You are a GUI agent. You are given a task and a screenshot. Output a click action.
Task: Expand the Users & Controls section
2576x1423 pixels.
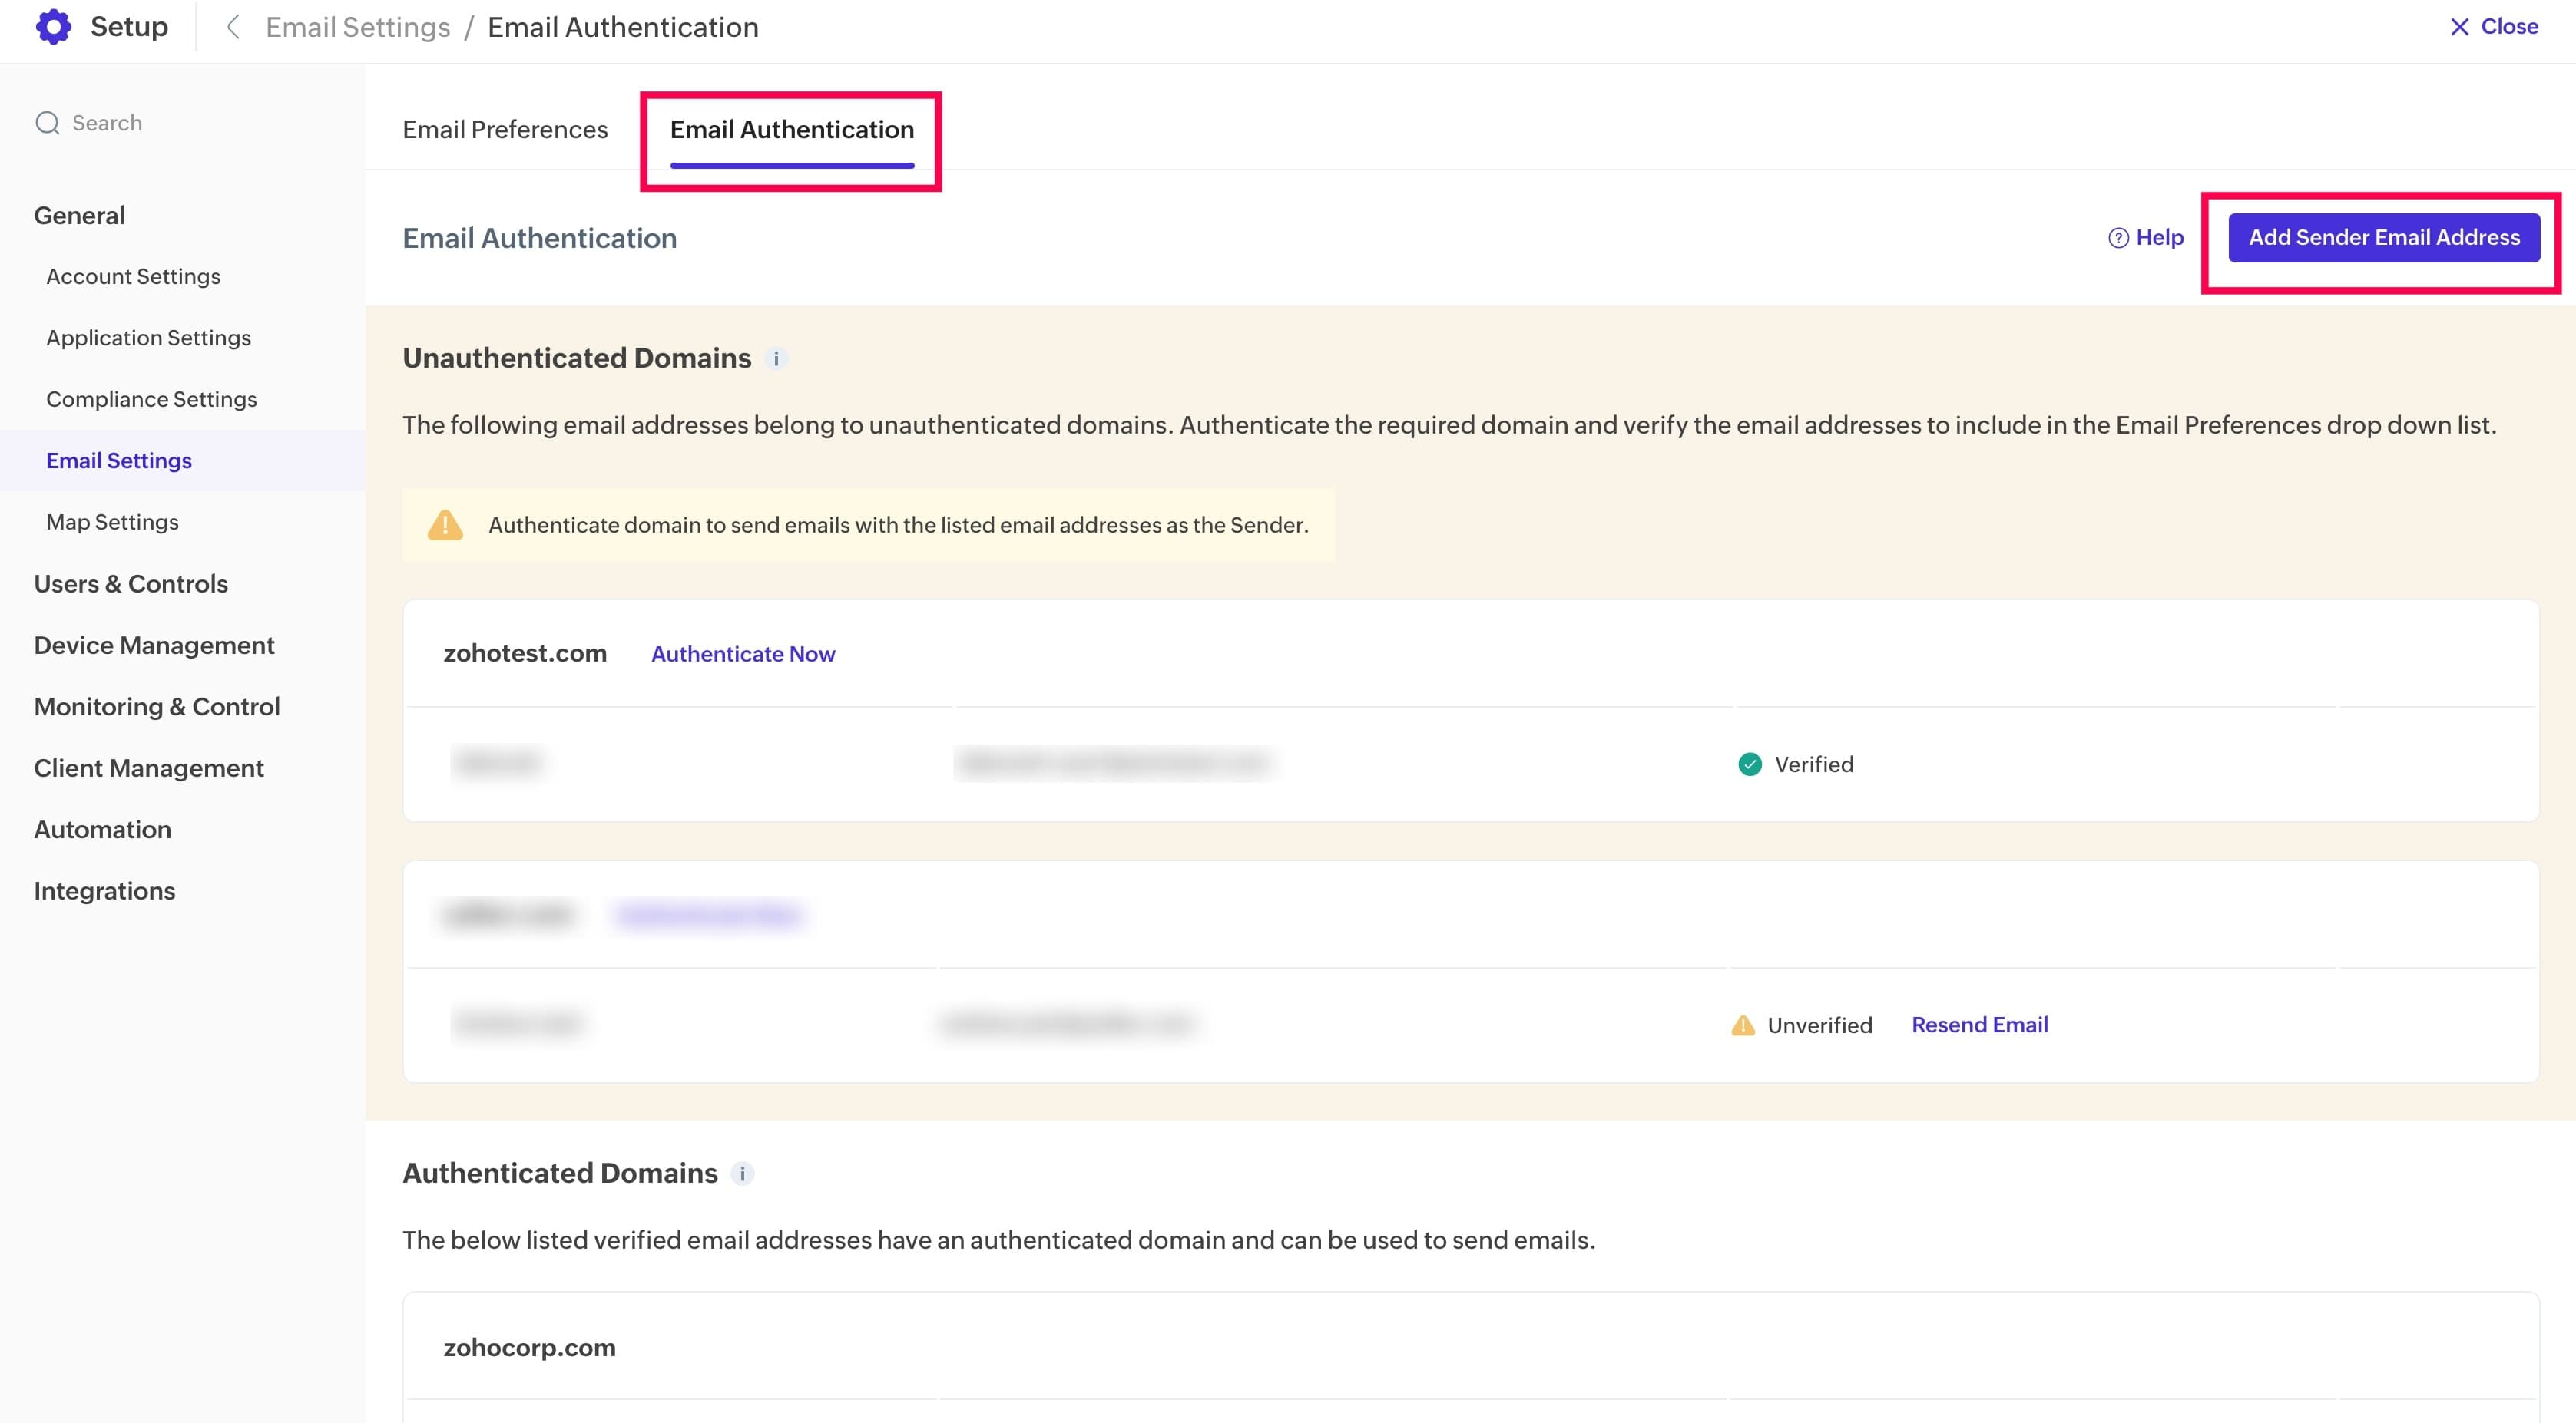pos(131,583)
